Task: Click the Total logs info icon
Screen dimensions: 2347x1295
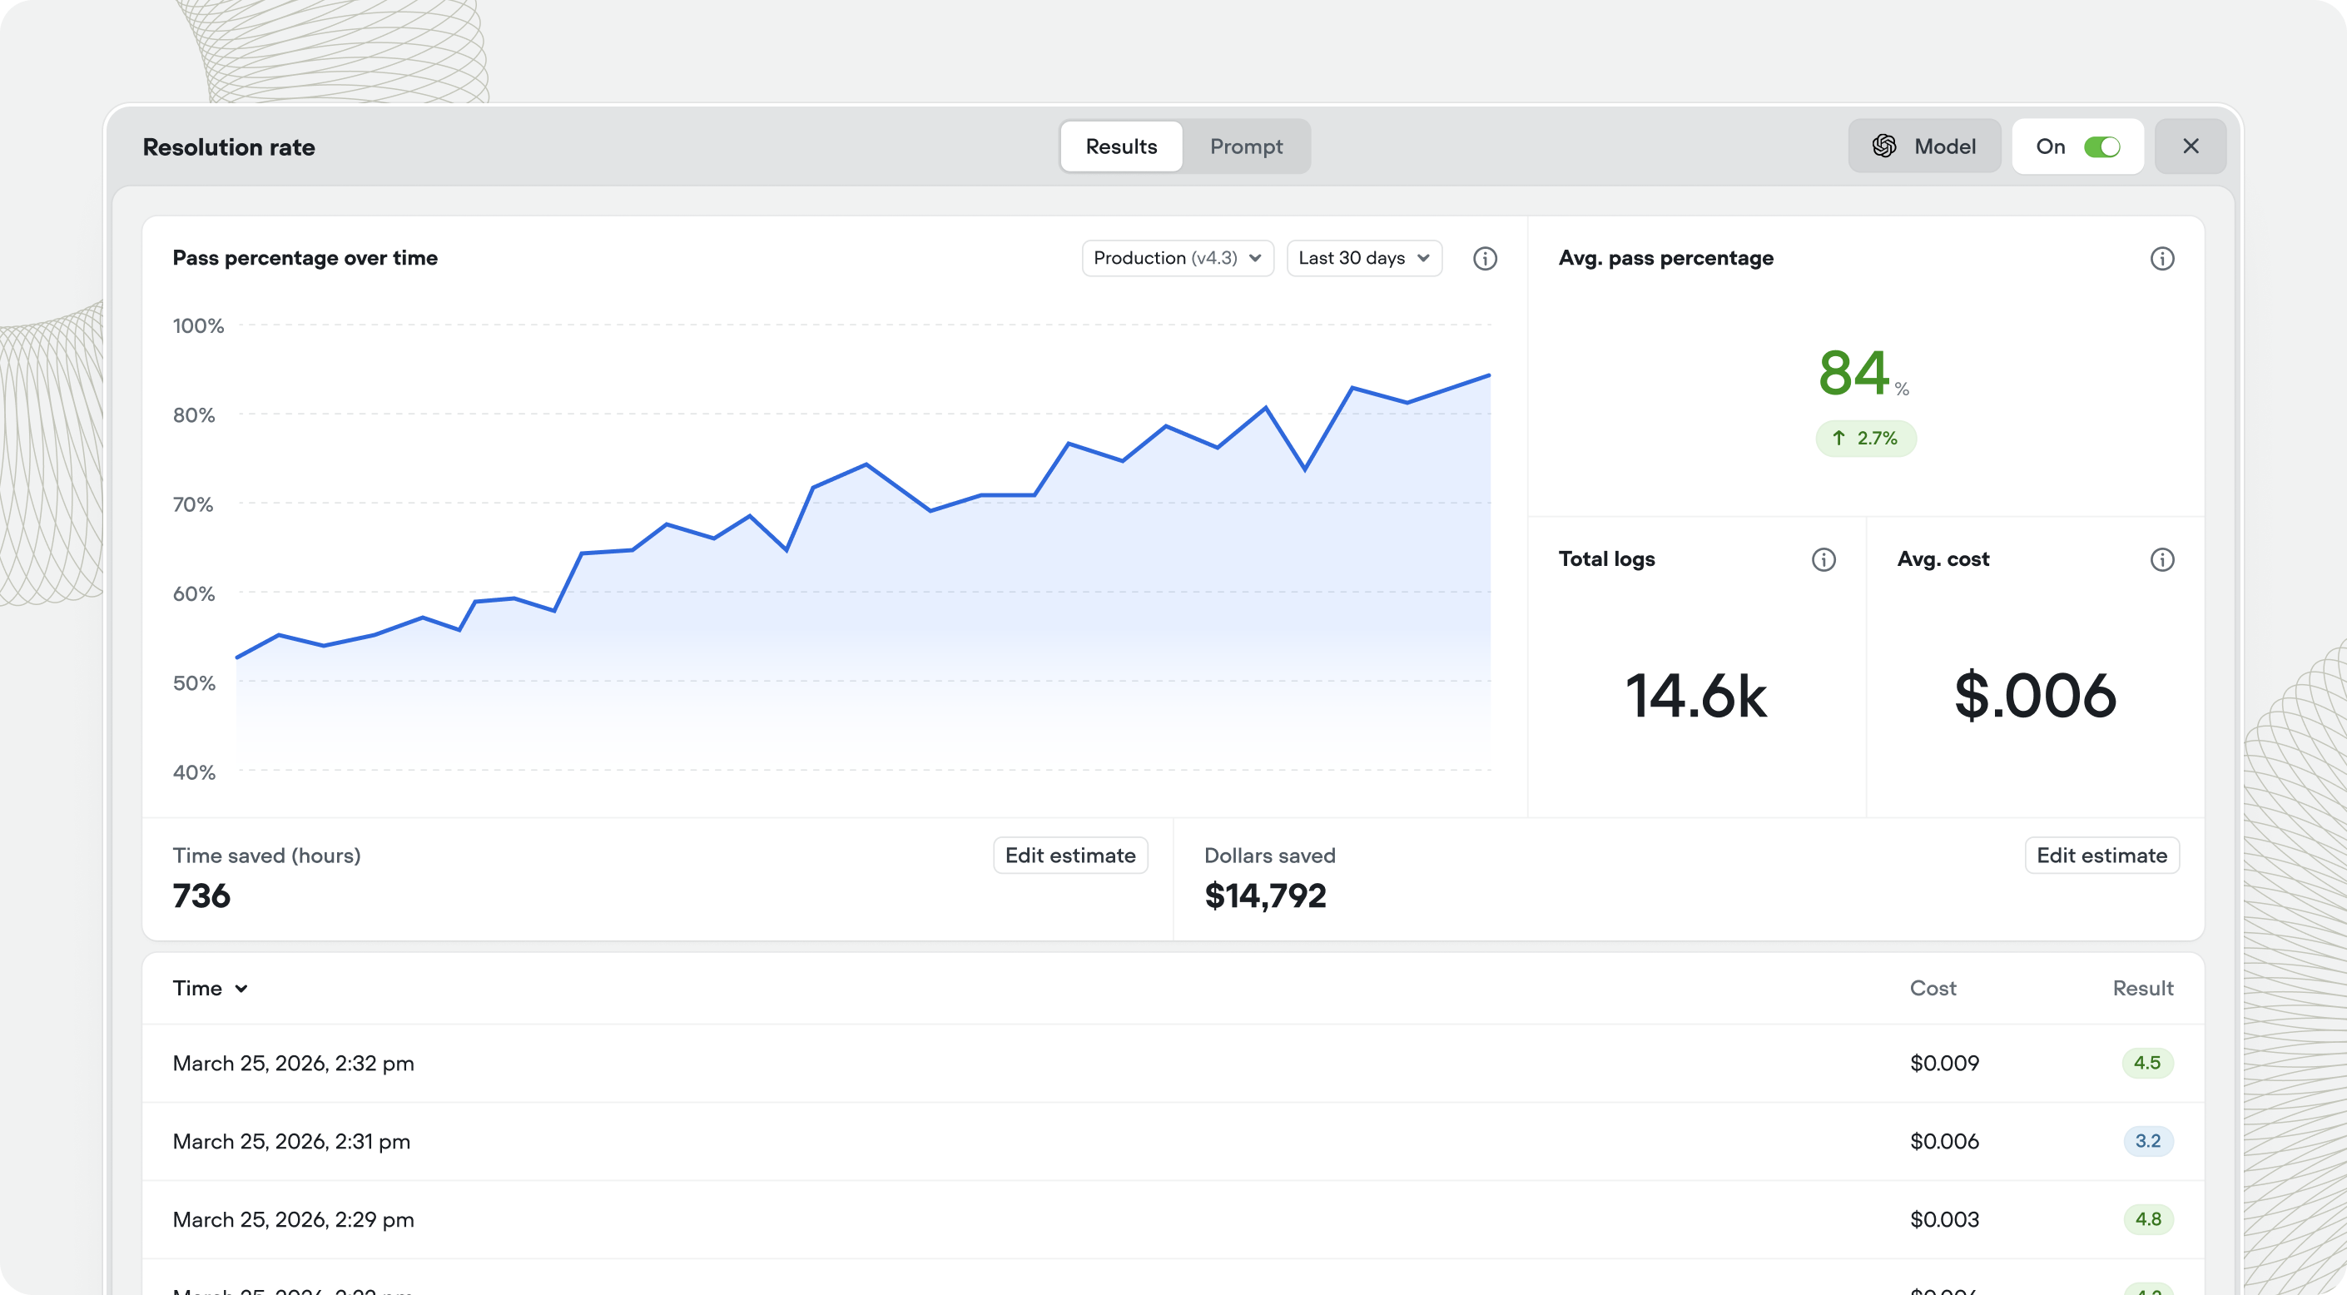Action: pos(1824,559)
